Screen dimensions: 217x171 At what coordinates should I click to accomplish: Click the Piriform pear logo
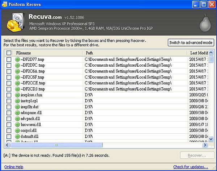(x=205, y=23)
